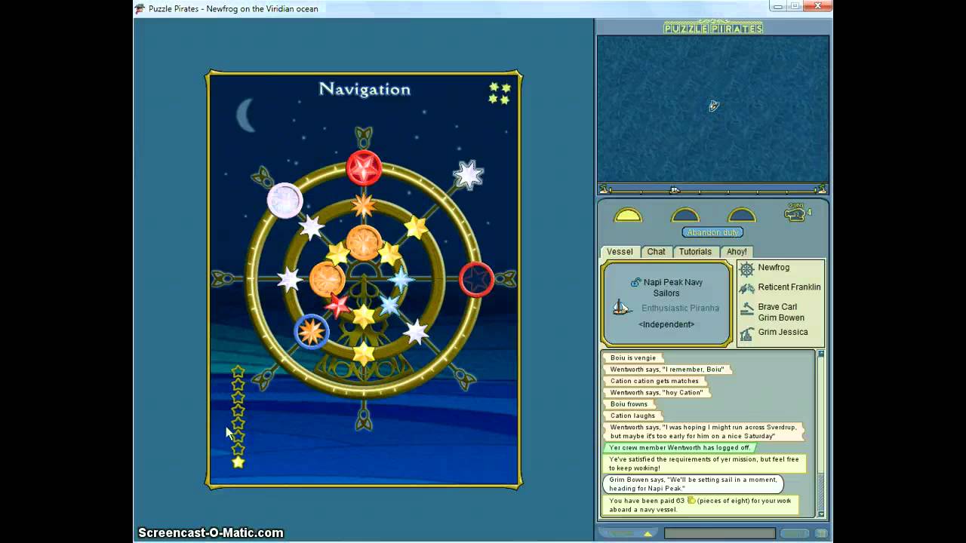966x543 pixels.
Task: Click the Napi Peak Navy Sailors crew name
Action: click(672, 287)
